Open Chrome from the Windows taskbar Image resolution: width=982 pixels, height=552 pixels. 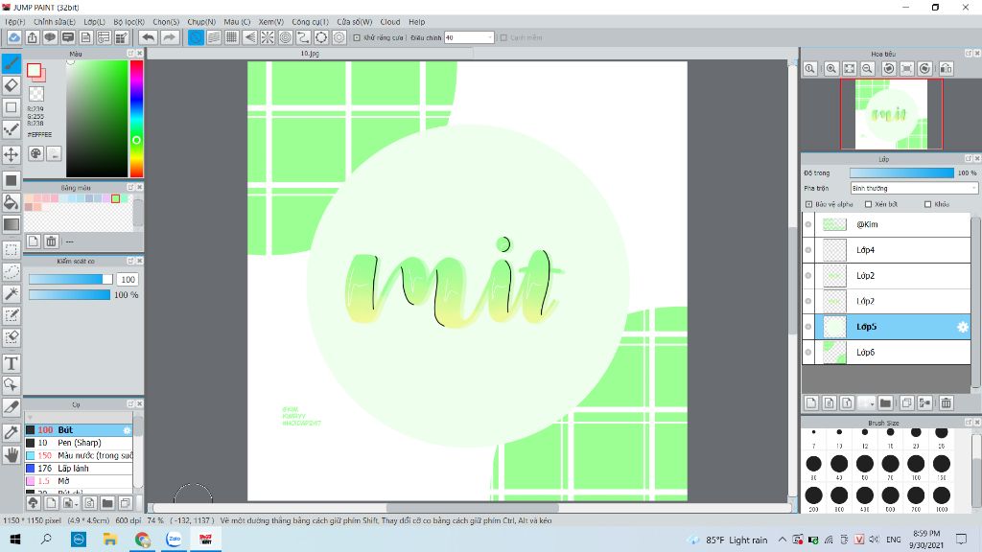pos(142,539)
